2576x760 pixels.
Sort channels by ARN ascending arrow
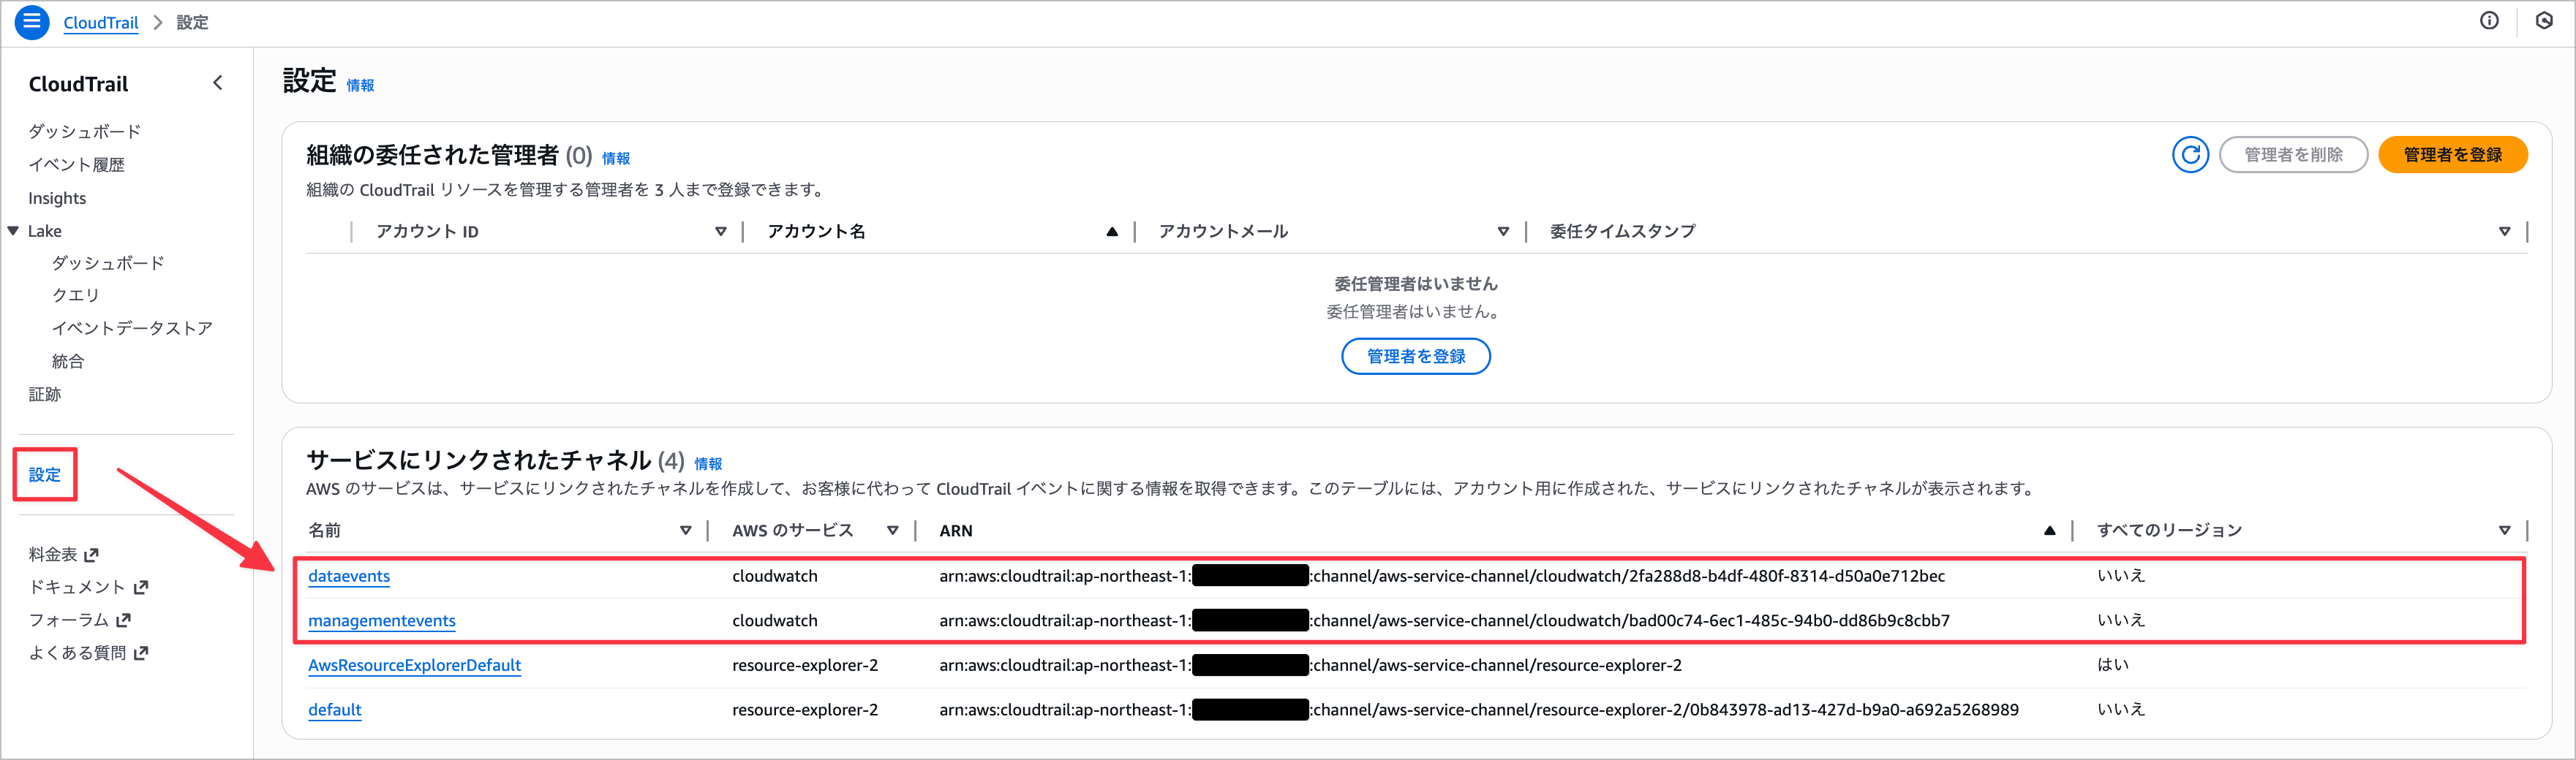point(2049,531)
